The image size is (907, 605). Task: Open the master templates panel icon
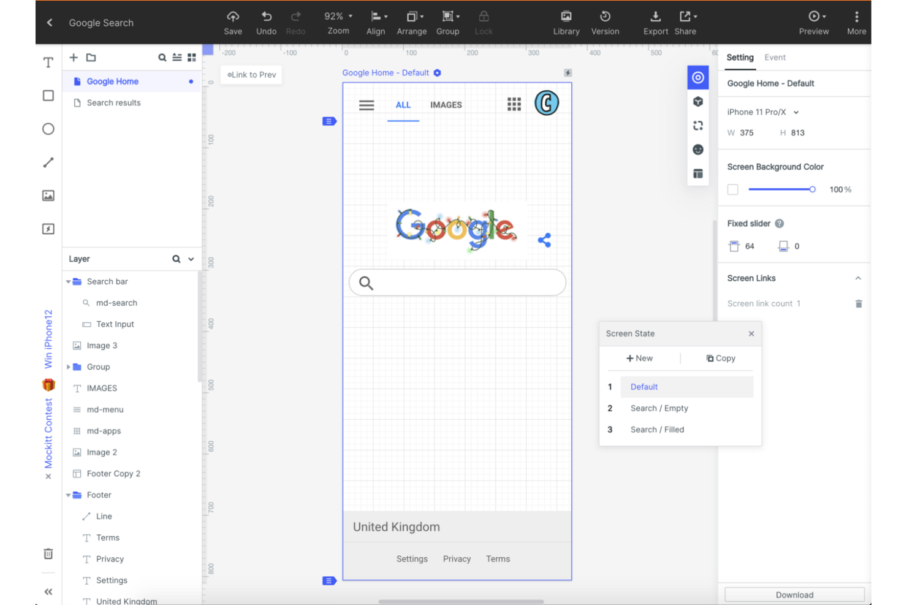(697, 173)
